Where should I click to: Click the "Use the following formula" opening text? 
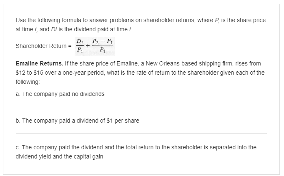coord(46,20)
